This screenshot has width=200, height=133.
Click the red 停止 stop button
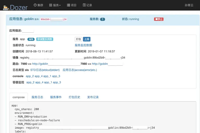tap(159, 19)
